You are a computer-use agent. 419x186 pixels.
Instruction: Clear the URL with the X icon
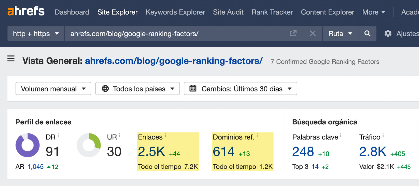coord(313,33)
